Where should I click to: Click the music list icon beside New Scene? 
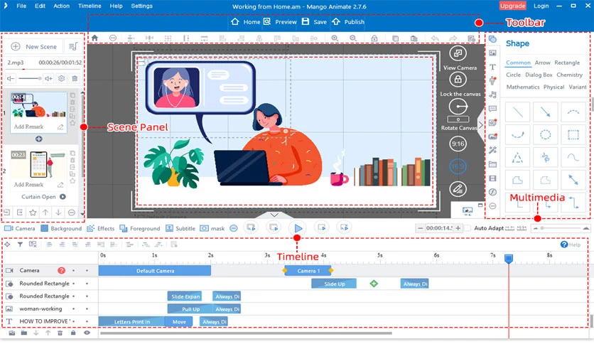(73, 47)
